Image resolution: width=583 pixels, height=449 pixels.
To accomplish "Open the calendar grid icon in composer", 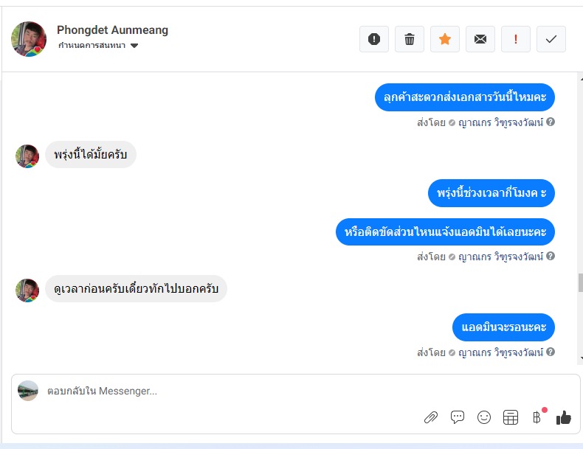I will point(511,417).
